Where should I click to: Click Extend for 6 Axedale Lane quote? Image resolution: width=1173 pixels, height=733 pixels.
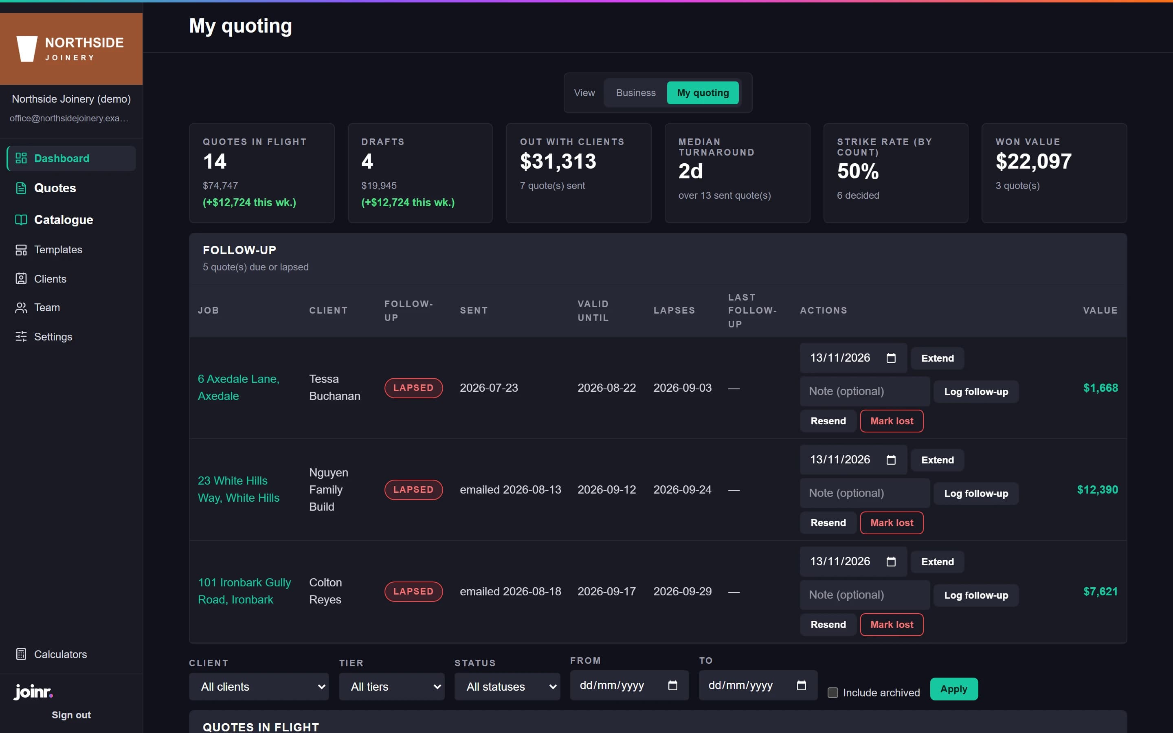pos(937,358)
